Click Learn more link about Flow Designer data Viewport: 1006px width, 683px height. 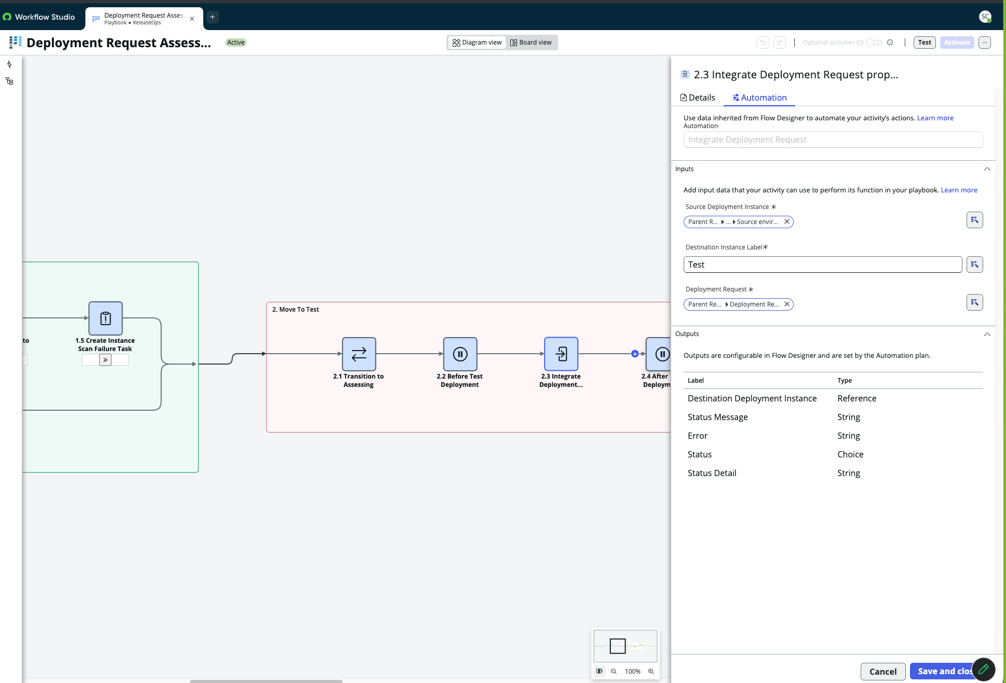pyautogui.click(x=935, y=118)
